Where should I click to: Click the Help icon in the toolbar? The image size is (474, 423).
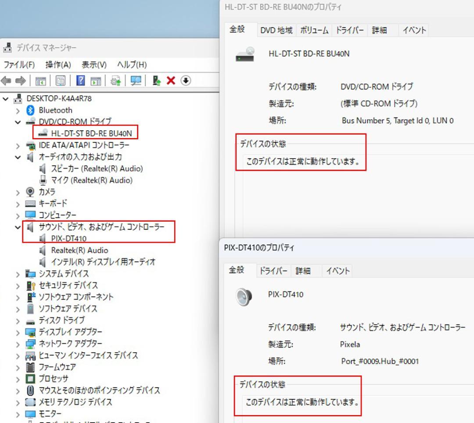pos(80,80)
